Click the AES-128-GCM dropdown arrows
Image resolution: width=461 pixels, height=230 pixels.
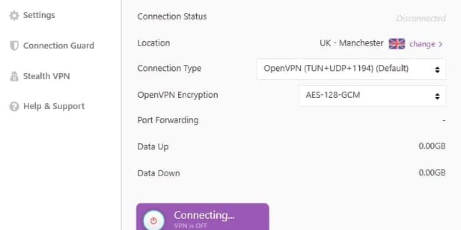[x=437, y=96]
